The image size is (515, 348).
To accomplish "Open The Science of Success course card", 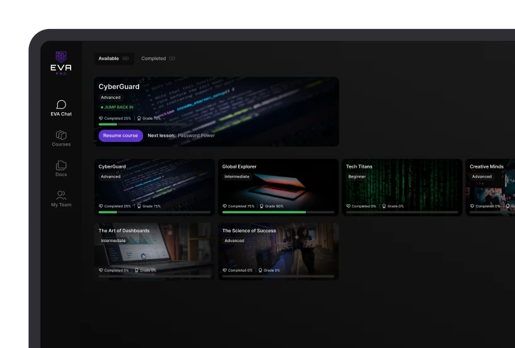I will pos(278,252).
